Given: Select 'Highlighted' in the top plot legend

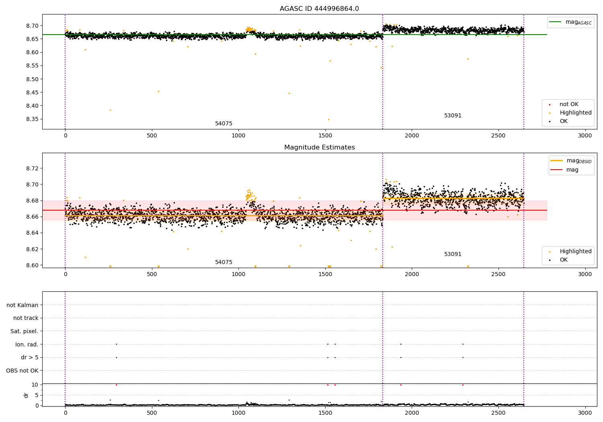Looking at the screenshot, I should (x=575, y=113).
